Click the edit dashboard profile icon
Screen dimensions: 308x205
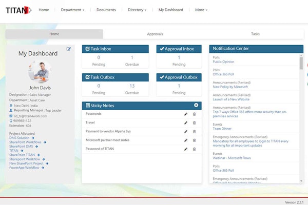69,49
